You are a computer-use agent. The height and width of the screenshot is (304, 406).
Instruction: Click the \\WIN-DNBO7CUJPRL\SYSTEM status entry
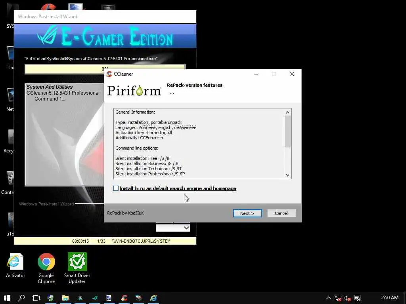coord(142,241)
